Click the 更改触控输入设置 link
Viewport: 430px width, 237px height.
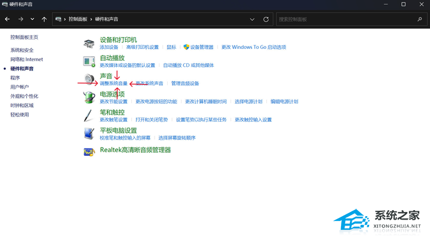tap(253, 120)
